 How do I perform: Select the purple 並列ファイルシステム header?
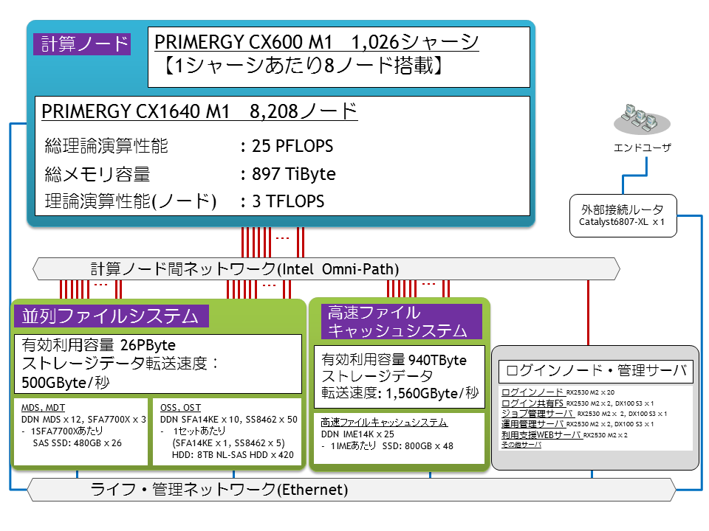coord(112,316)
